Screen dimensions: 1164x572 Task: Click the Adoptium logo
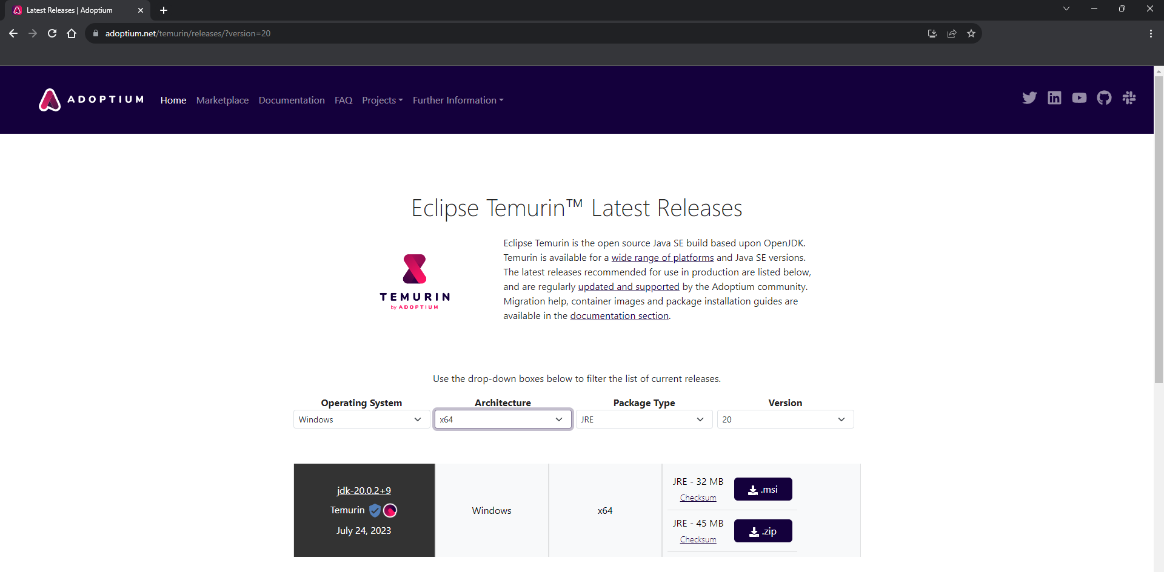[x=92, y=100]
